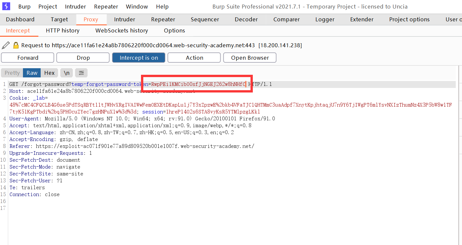Switch to the Target tab

[59, 19]
